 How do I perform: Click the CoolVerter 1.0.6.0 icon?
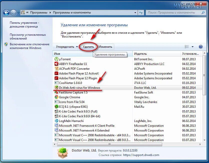[x=57, y=83]
